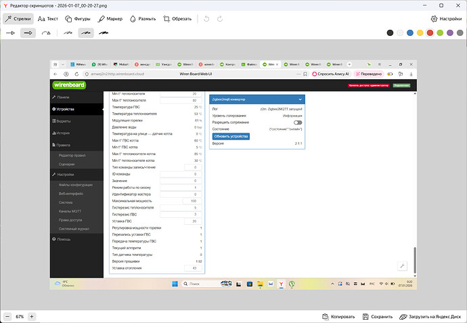Select the Стрелки arrows tool
The width and height of the screenshot is (467, 323).
(x=18, y=19)
